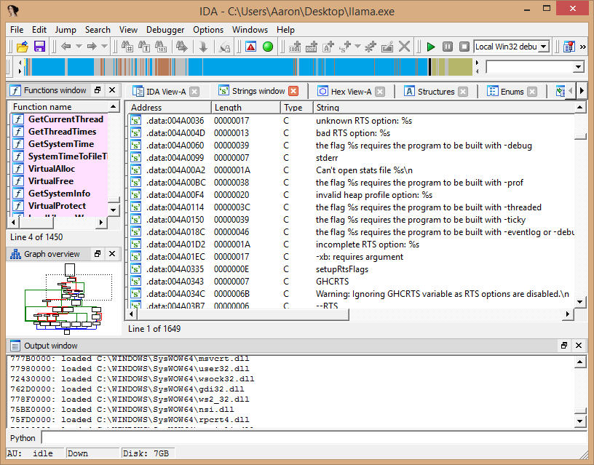Image resolution: width=594 pixels, height=465 pixels.
Task: Click the ASCII string conversion icon
Action: point(328,47)
